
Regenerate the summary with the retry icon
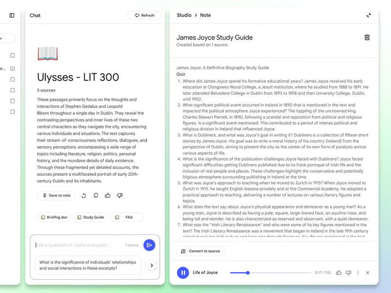point(84,196)
